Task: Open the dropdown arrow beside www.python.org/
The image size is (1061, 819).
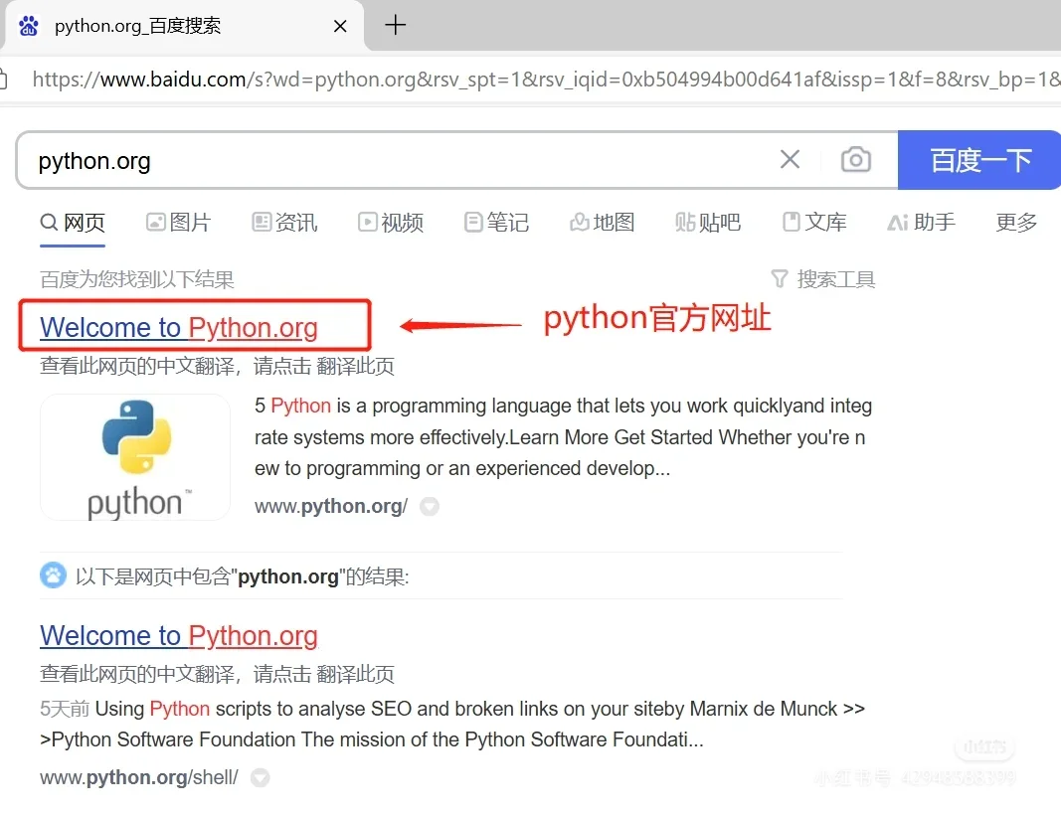Action: pyautogui.click(x=429, y=506)
